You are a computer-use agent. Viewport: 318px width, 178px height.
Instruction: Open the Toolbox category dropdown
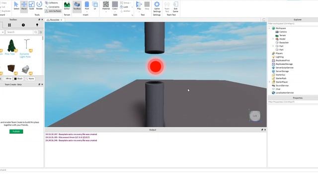point(2,32)
